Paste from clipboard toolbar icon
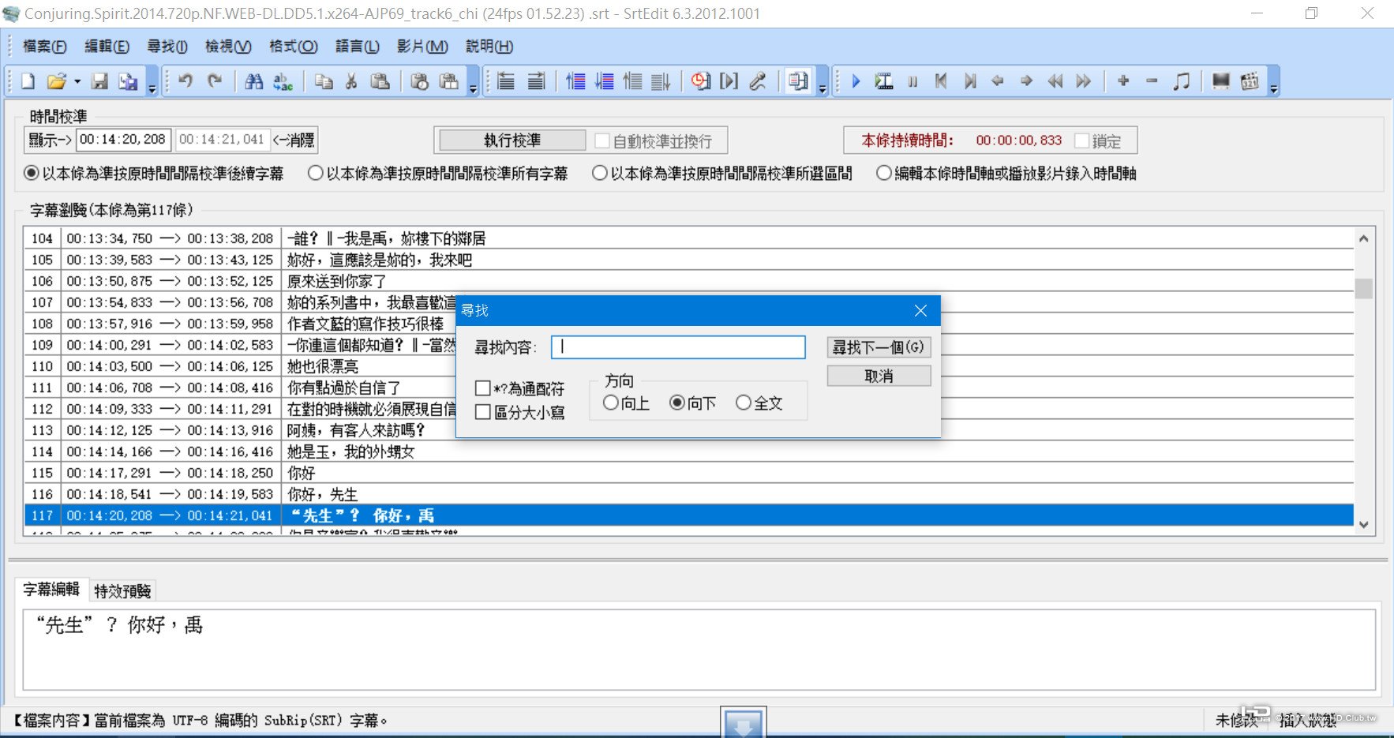1394x738 pixels. click(x=380, y=81)
